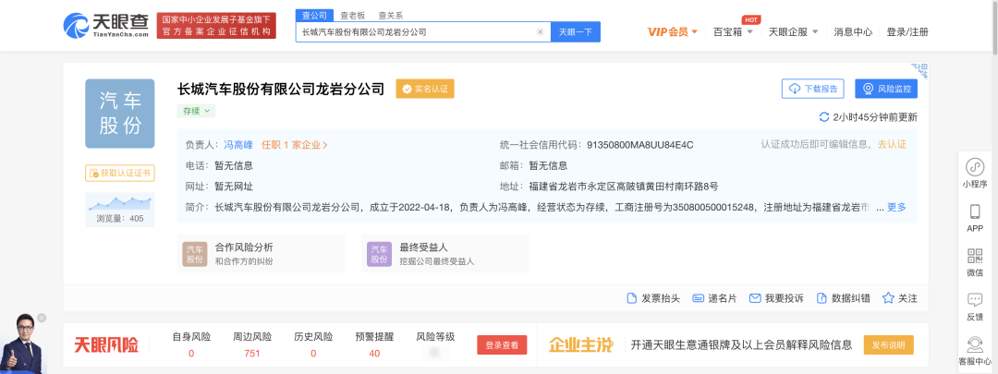This screenshot has height=374, width=998.
Task: Click 获取认证证书 button
Action: (119, 173)
